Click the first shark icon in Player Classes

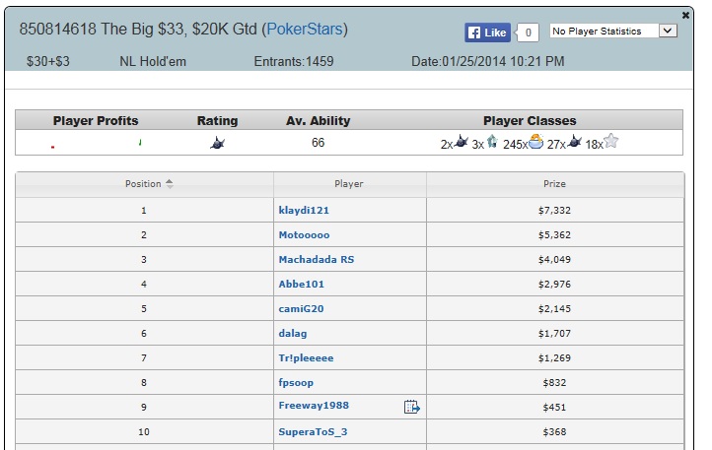461,141
